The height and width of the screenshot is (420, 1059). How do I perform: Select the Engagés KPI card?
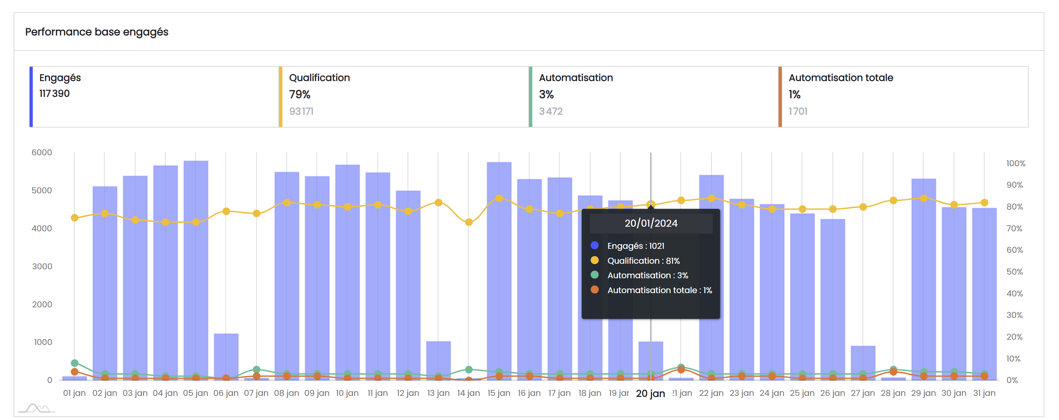pyautogui.click(x=154, y=97)
